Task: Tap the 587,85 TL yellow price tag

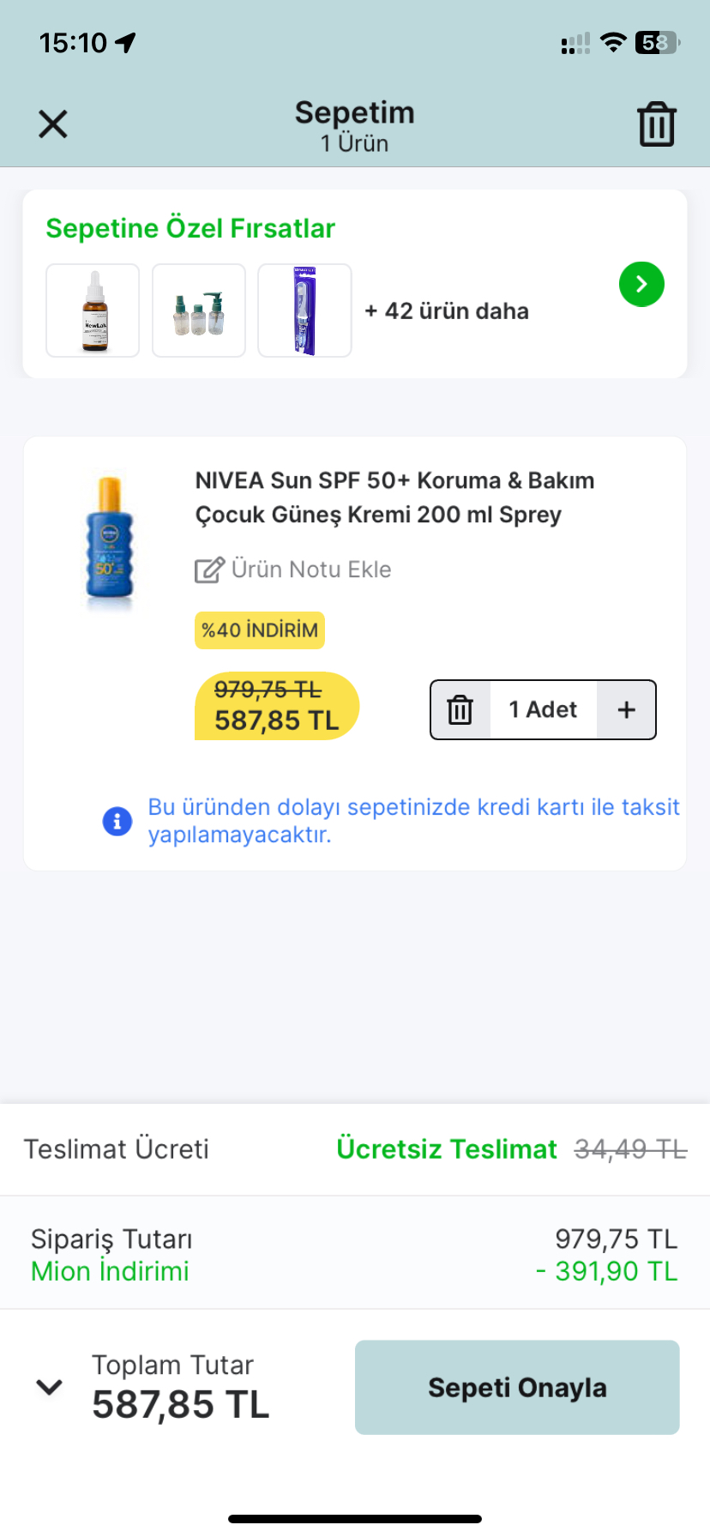Action: click(x=276, y=707)
